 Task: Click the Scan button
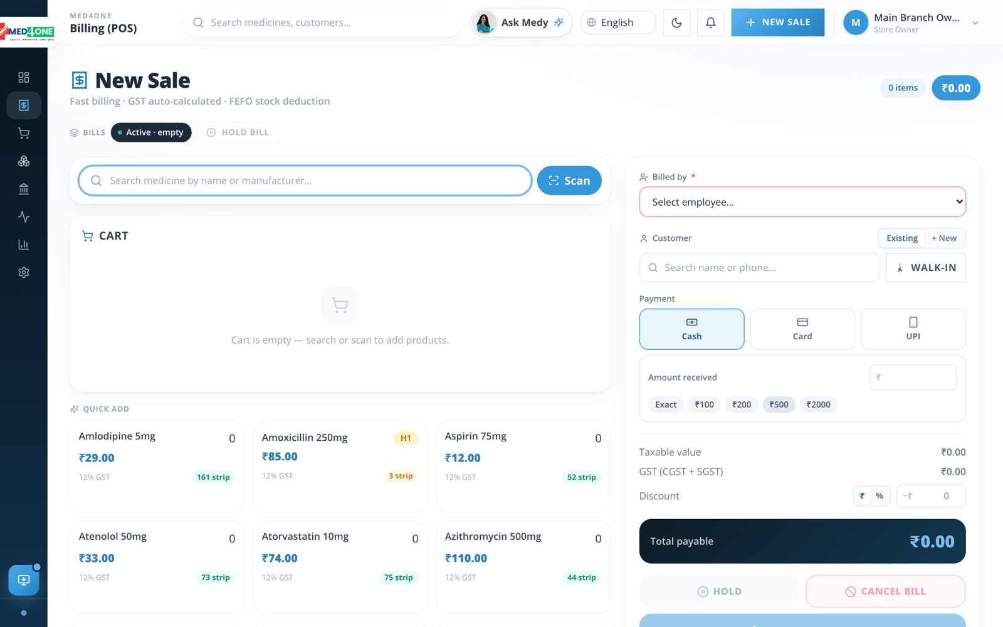tap(569, 181)
